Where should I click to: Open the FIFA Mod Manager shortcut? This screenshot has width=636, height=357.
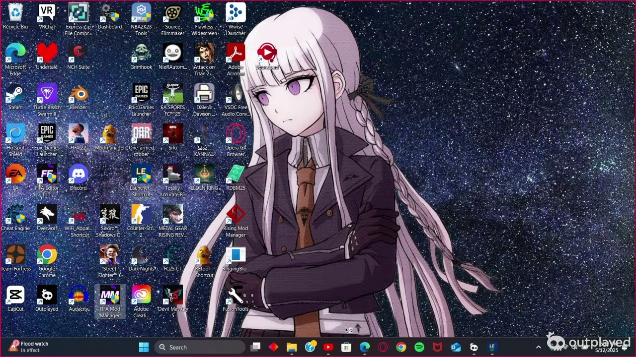pyautogui.click(x=110, y=301)
